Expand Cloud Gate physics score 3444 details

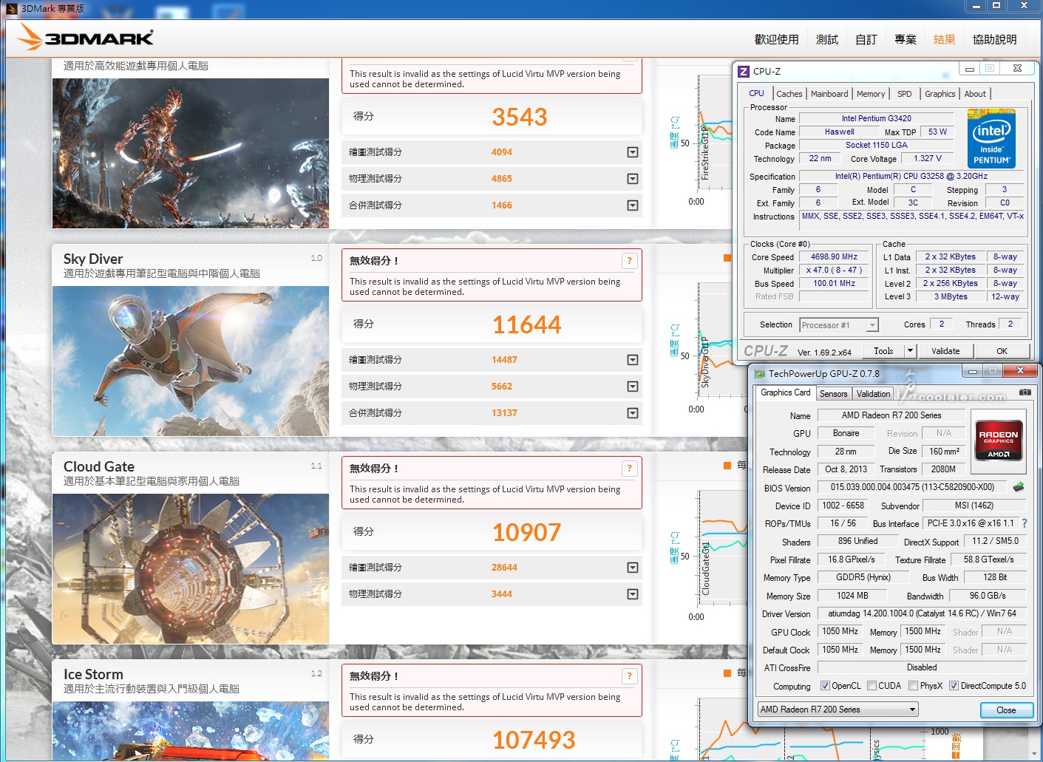click(x=633, y=594)
